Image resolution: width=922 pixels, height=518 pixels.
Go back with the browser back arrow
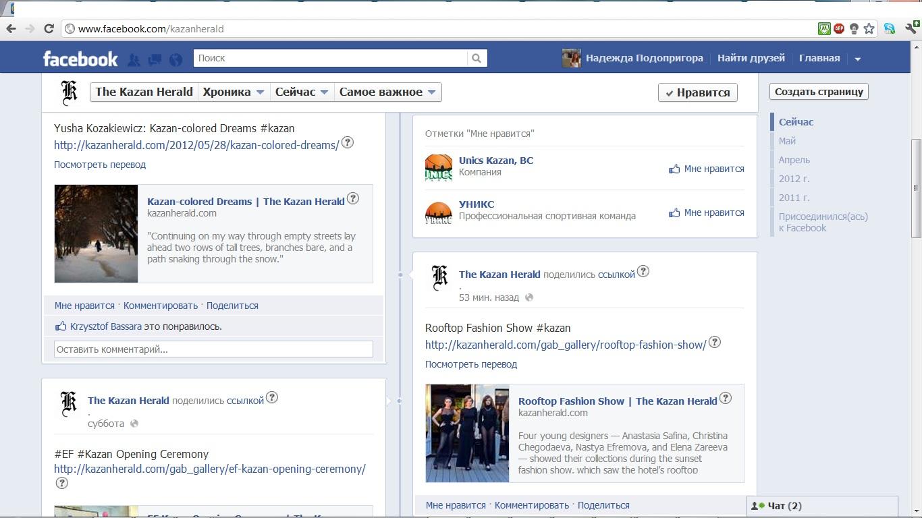pos(11,28)
